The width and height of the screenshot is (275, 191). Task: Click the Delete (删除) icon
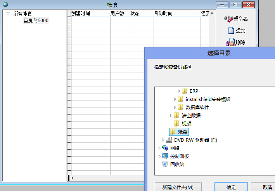pyautogui.click(x=230, y=42)
